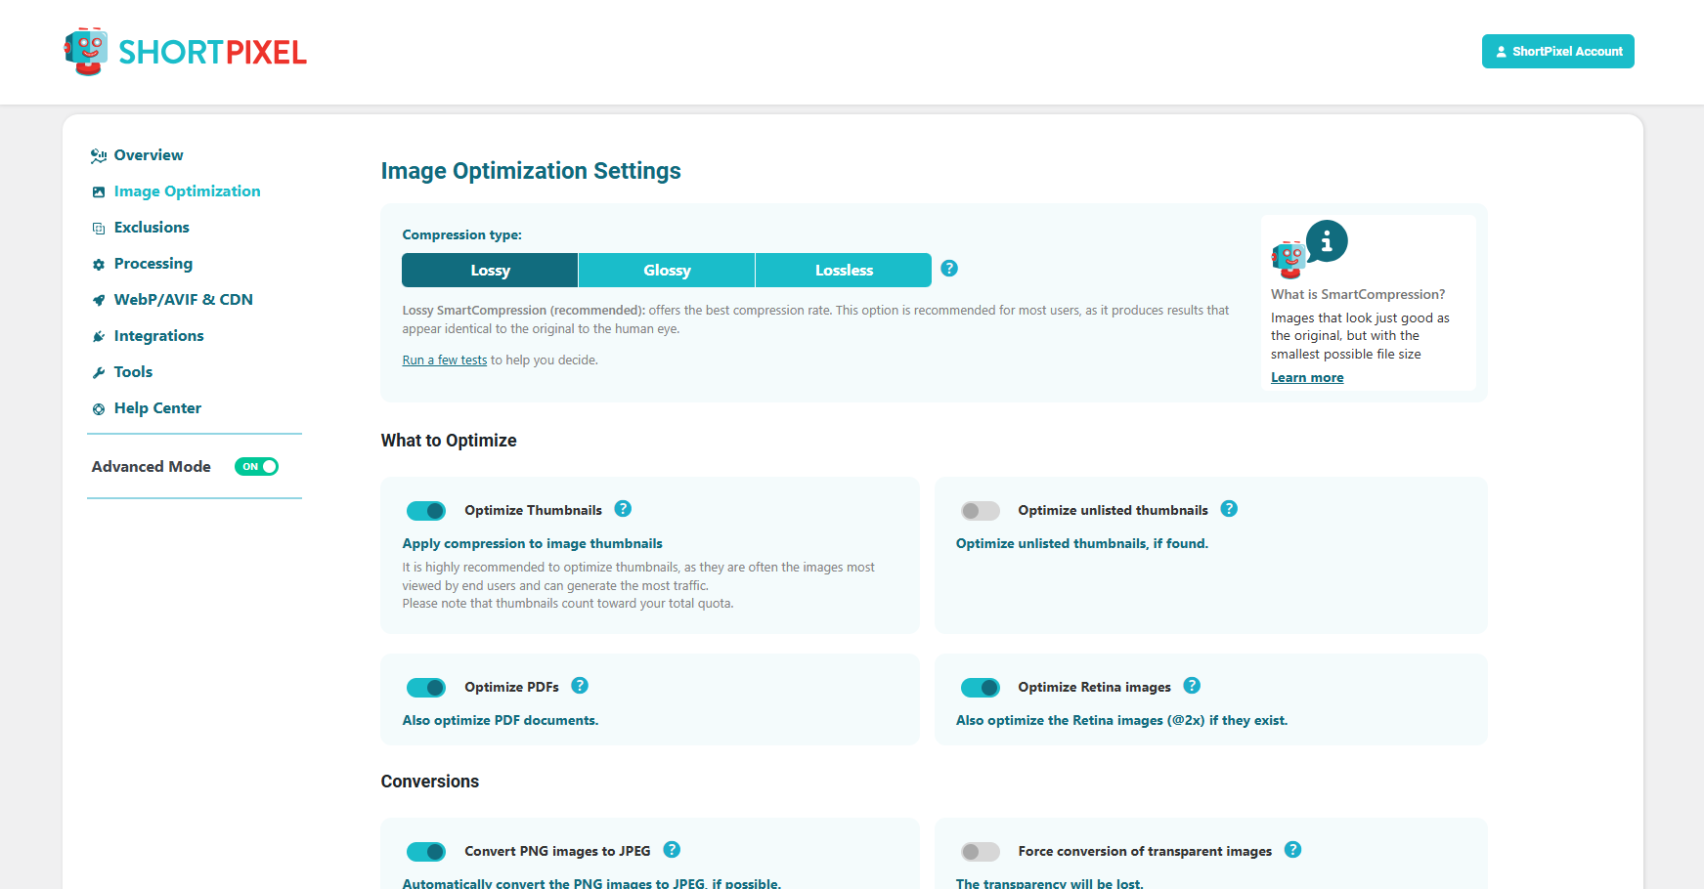
Task: Click the 'Optimize Thumbnails' label
Action: [533, 510]
